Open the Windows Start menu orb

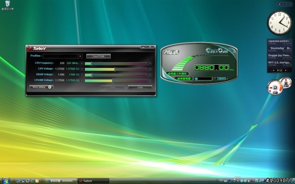point(6,181)
